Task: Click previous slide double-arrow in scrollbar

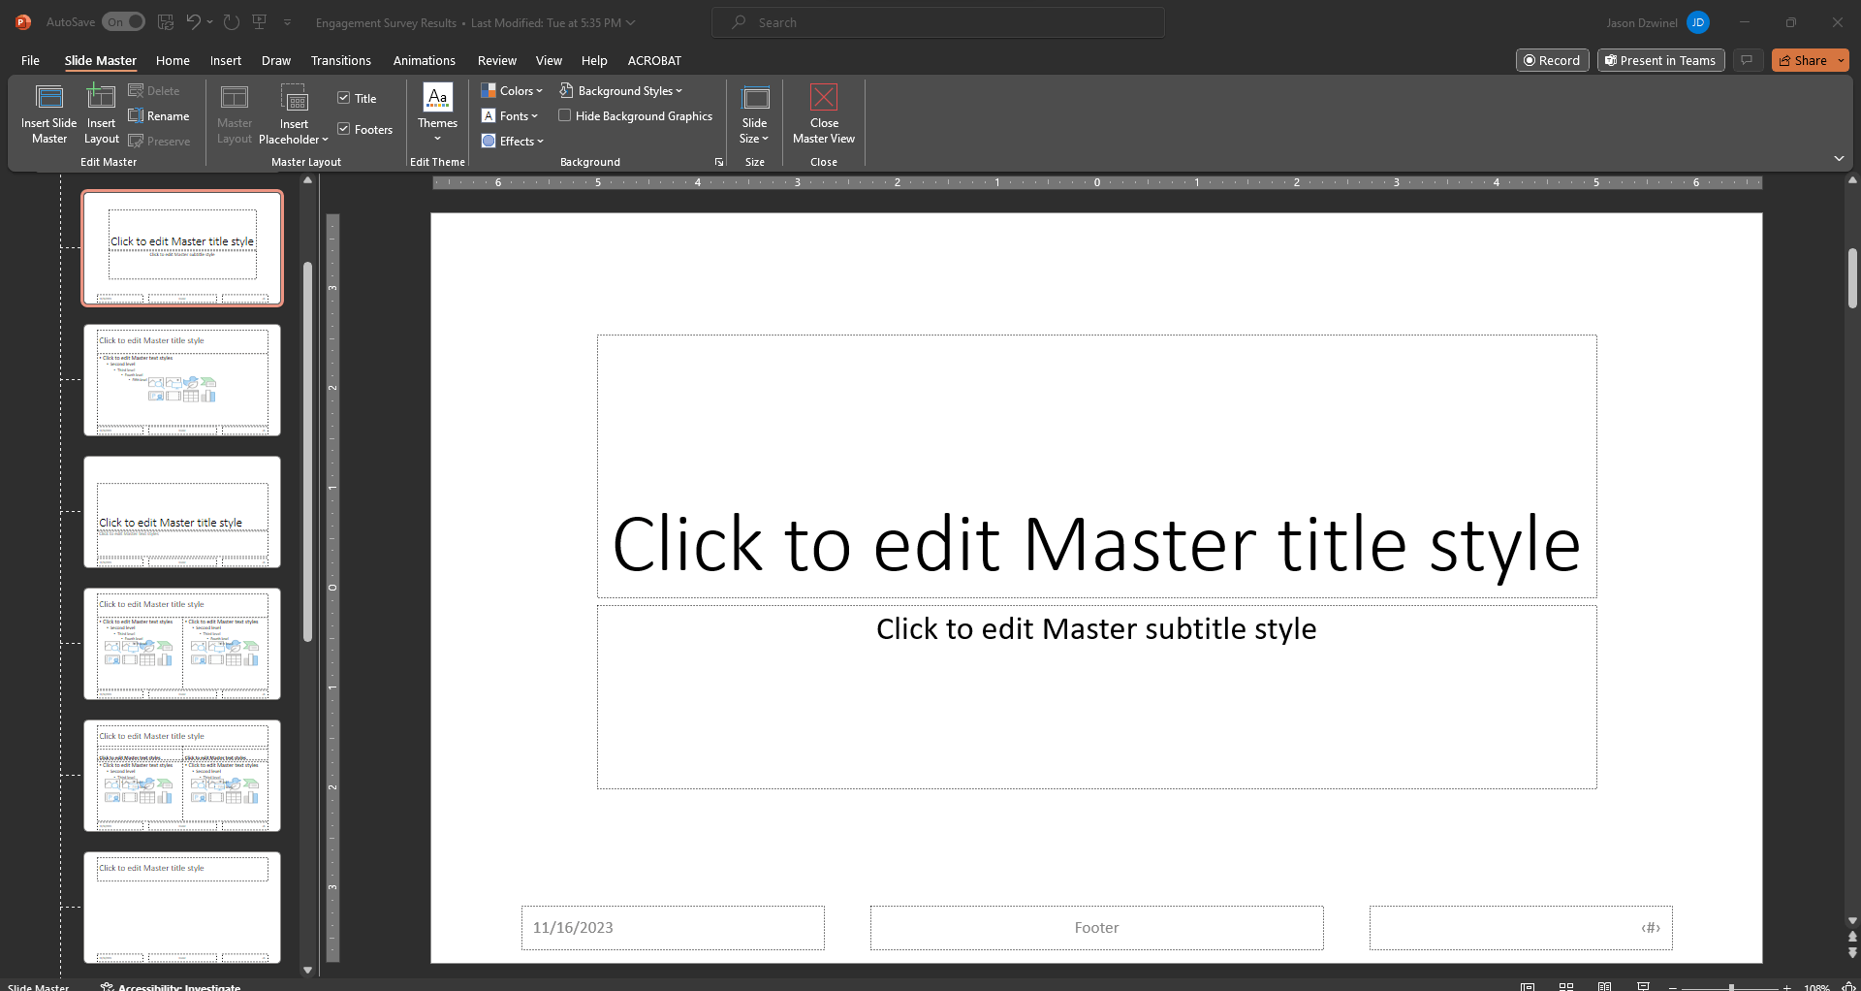Action: click(1852, 937)
